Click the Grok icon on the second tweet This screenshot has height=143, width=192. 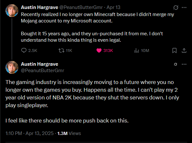176,64
